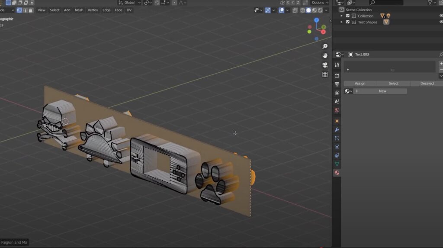
Task: Toggle X axis mirror
Action: click(288, 3)
